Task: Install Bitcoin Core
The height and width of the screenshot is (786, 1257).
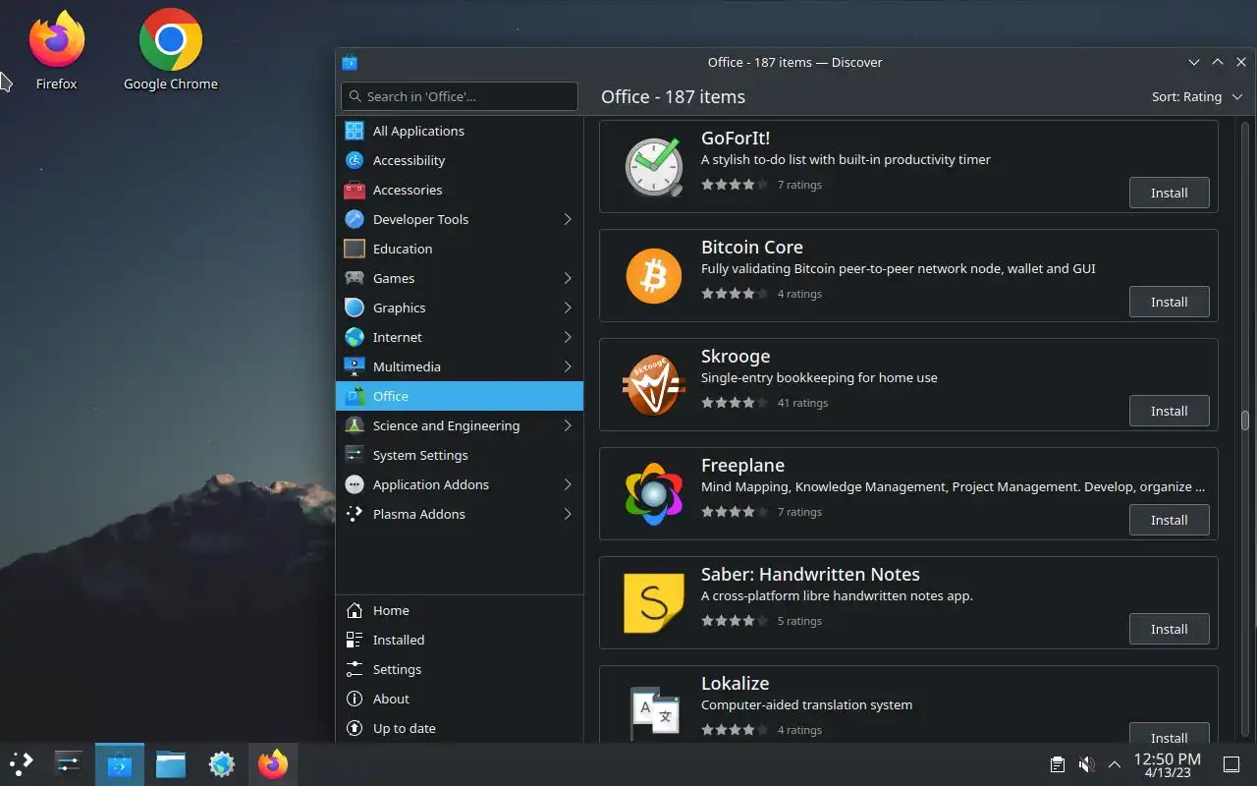Action: point(1169,302)
